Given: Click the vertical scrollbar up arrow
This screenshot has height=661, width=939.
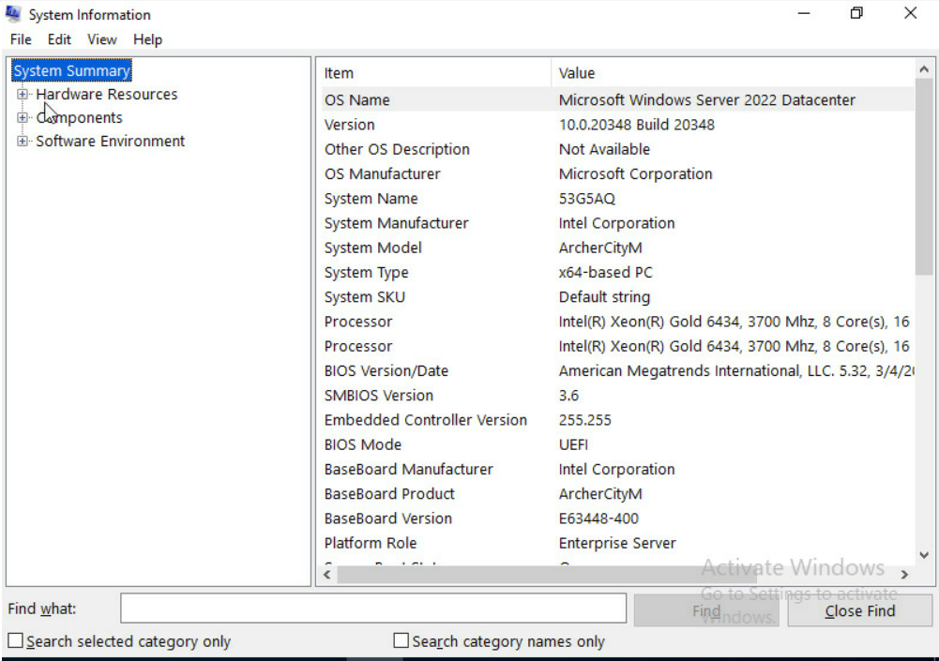Looking at the screenshot, I should coord(924,69).
